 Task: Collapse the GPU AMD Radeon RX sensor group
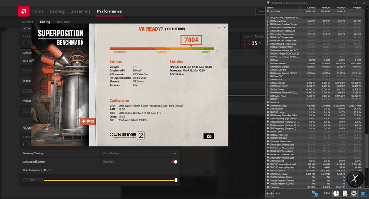(268, 18)
